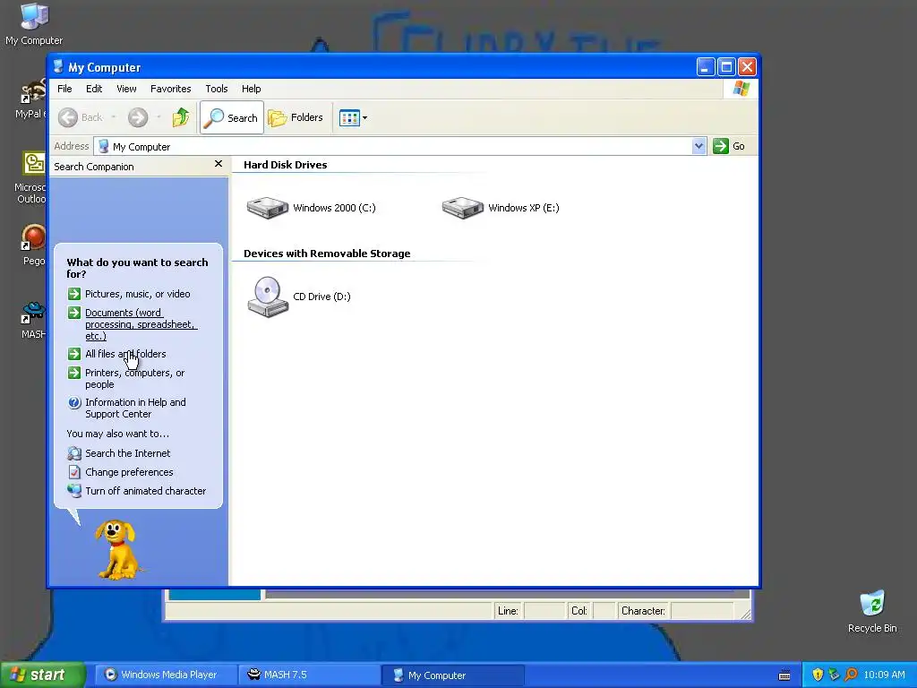
Task: Click the Change preferences checklist icon
Action: (74, 472)
